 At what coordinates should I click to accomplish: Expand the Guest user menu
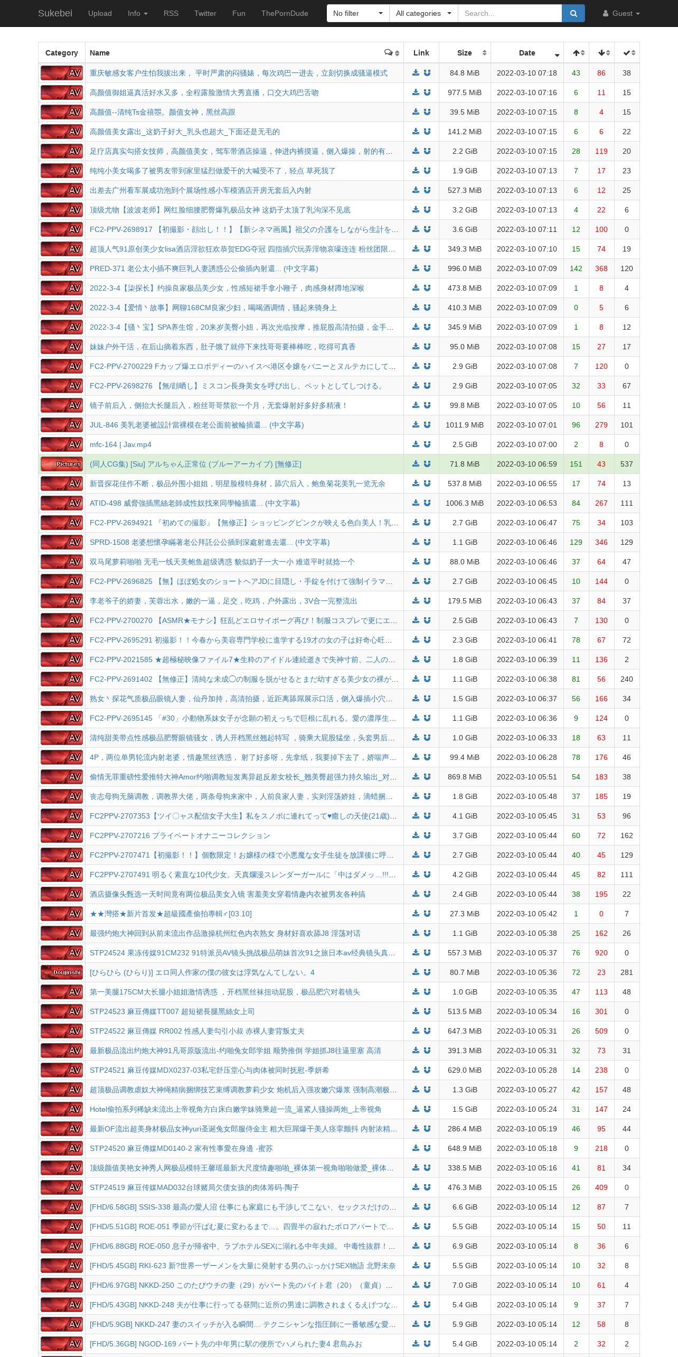(621, 13)
